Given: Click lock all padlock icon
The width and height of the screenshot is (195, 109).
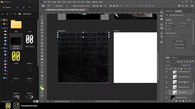Looking at the screenshot, I should pos(181,69).
